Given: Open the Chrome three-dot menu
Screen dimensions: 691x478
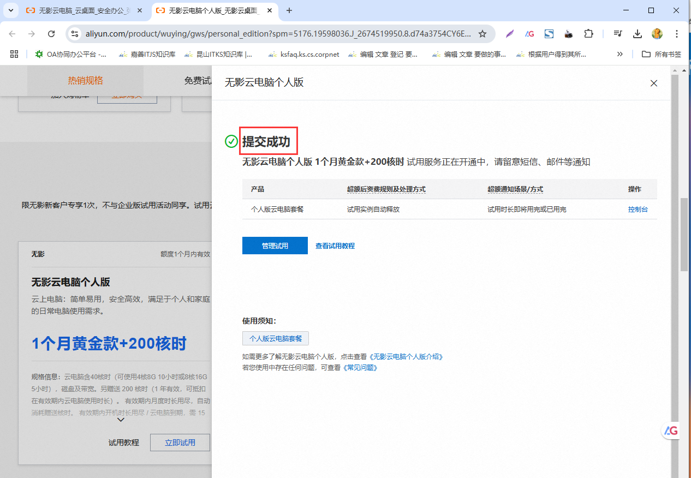Looking at the screenshot, I should click(x=677, y=34).
